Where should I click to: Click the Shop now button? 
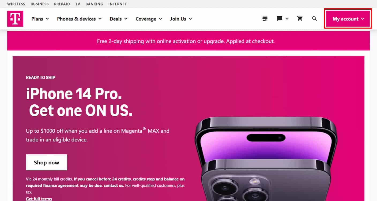click(x=47, y=162)
